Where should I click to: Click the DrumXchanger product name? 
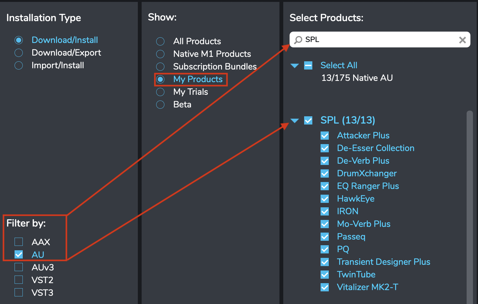[x=367, y=173]
